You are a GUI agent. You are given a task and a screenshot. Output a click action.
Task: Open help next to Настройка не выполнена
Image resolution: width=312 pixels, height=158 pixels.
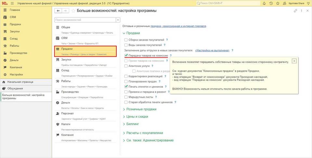[x=232, y=51]
